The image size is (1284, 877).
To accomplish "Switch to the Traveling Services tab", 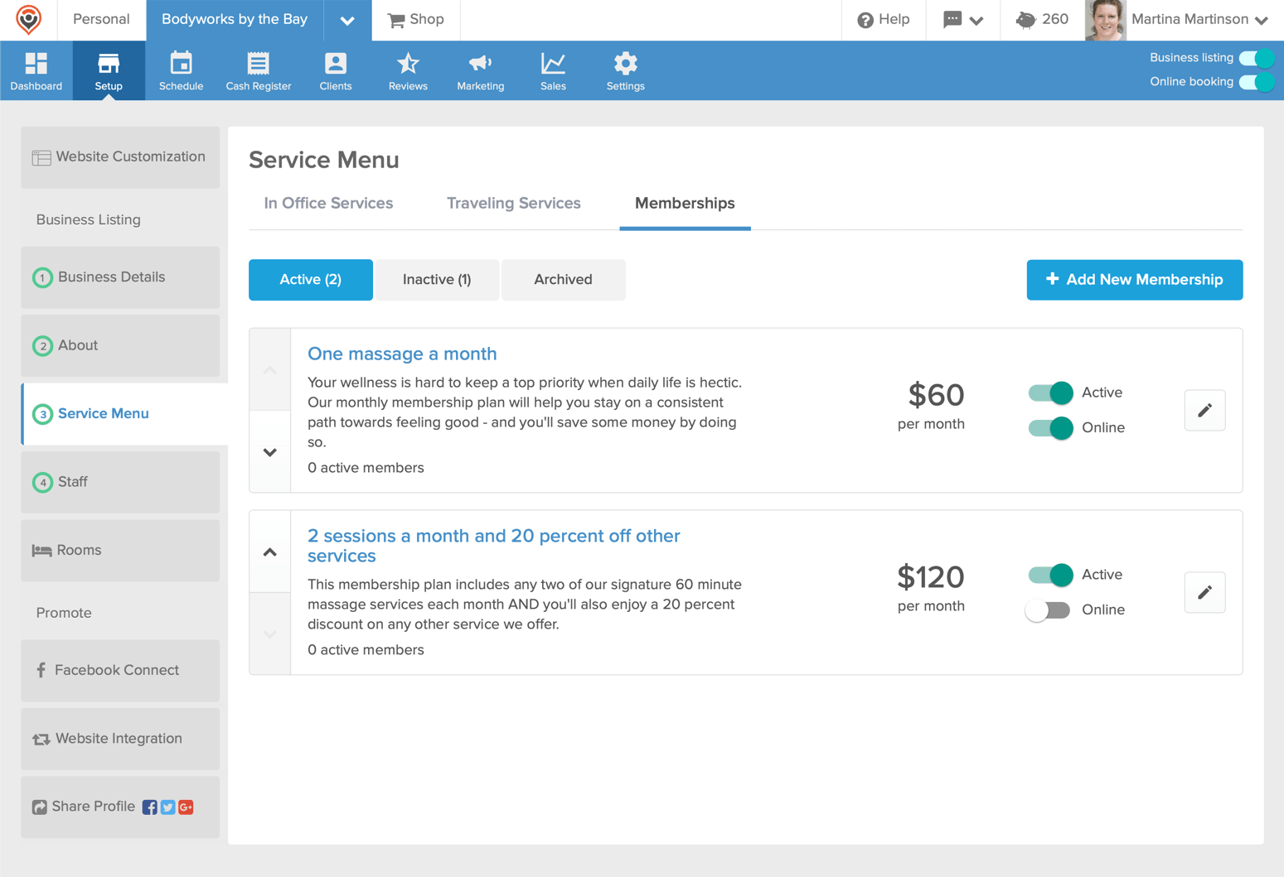I will [513, 203].
